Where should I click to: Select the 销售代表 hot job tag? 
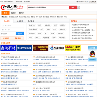pos(32,25)
